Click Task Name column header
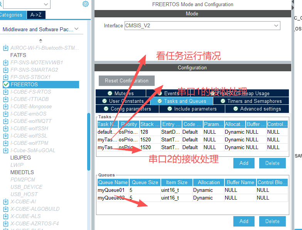302x230 pixels. click(x=108, y=124)
